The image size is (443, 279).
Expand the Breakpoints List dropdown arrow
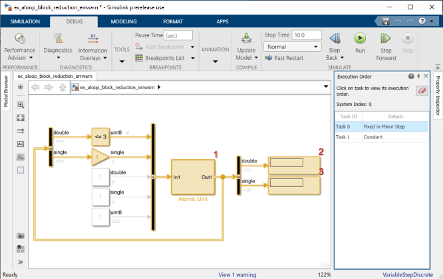pyautogui.click(x=193, y=58)
